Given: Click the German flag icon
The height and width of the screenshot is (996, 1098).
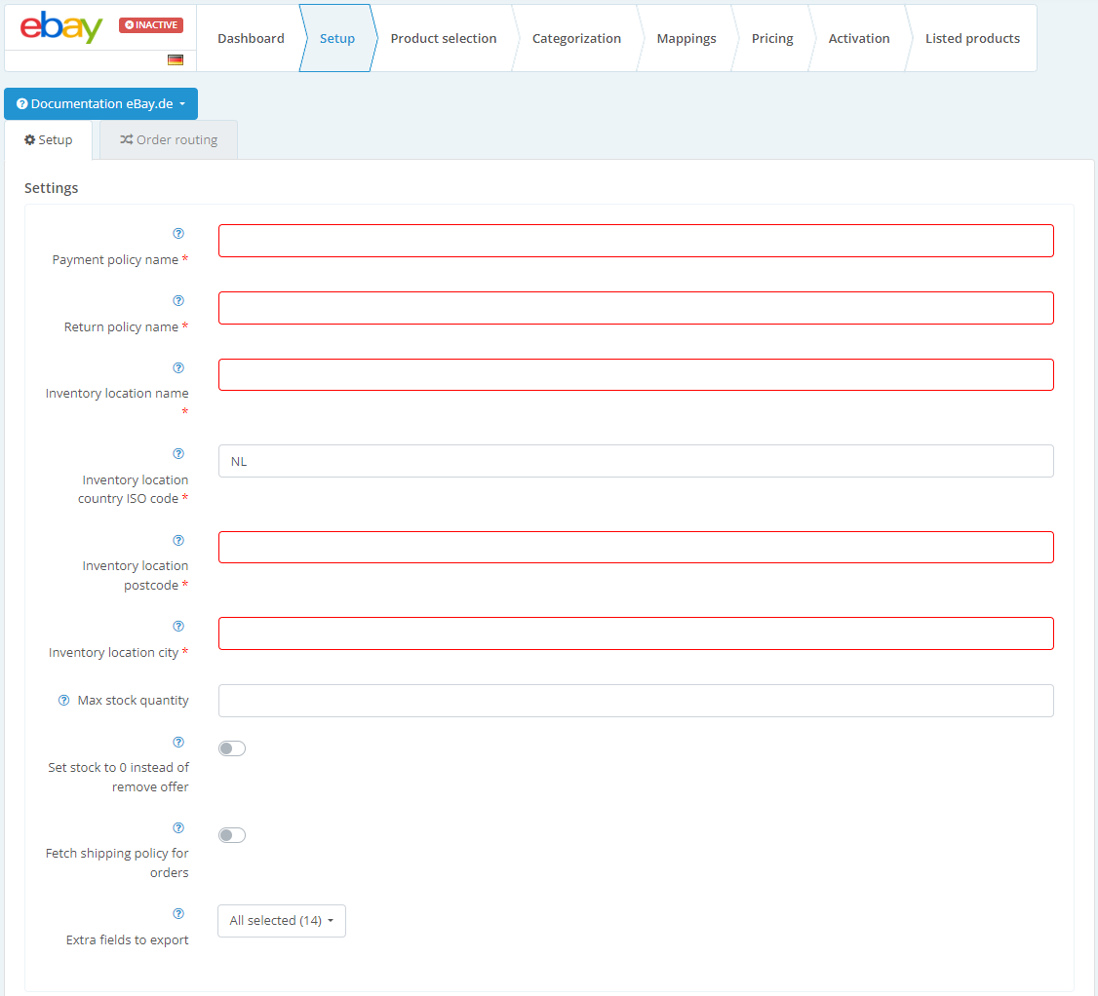Looking at the screenshot, I should pyautogui.click(x=176, y=60).
